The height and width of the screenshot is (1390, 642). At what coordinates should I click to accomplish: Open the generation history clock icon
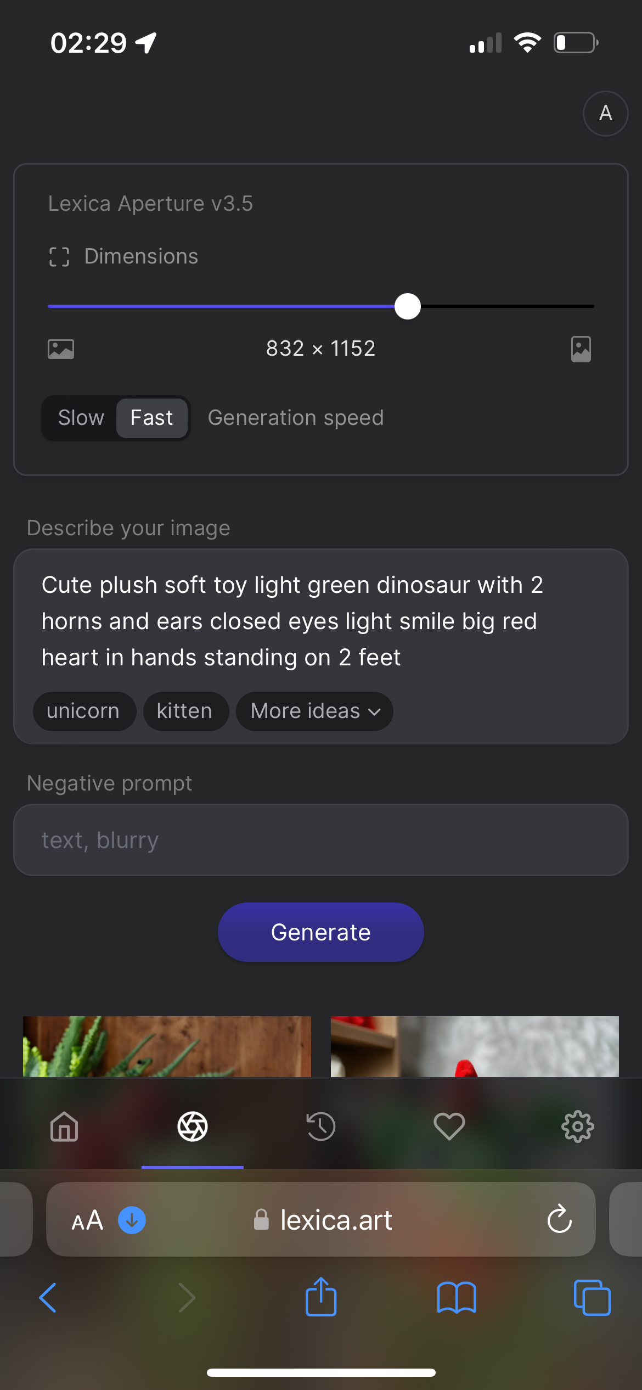coord(321,1126)
